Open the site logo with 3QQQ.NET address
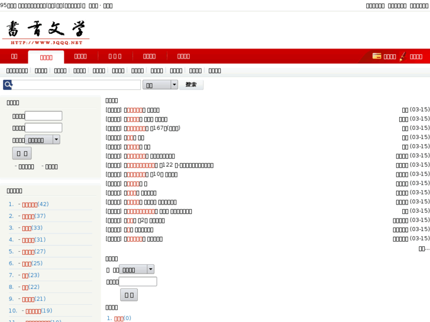 tap(46, 32)
